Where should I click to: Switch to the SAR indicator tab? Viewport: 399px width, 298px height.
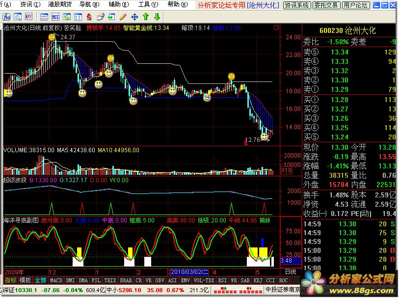245,280
